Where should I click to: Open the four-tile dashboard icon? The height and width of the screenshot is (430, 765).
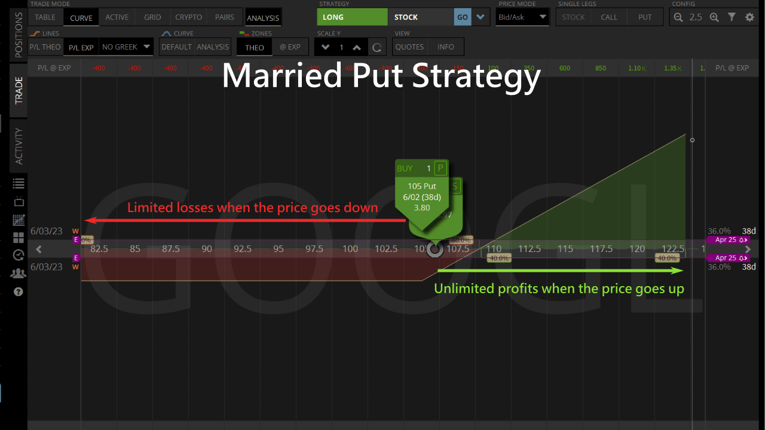tap(19, 238)
